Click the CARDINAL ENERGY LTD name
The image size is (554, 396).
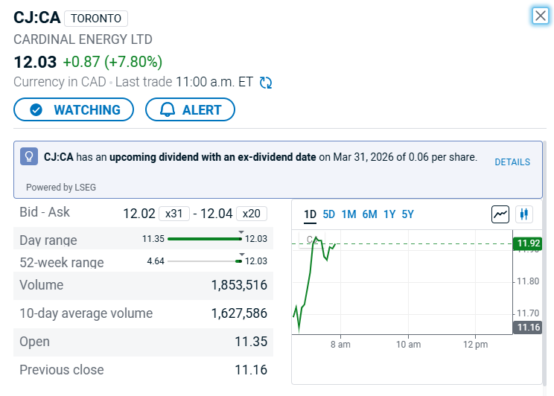pos(83,39)
